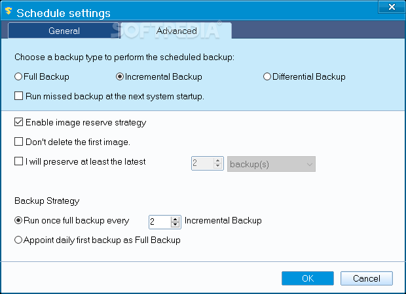The height and width of the screenshot is (294, 406).
Task: Click the full backup interval number field
Action: [159, 221]
